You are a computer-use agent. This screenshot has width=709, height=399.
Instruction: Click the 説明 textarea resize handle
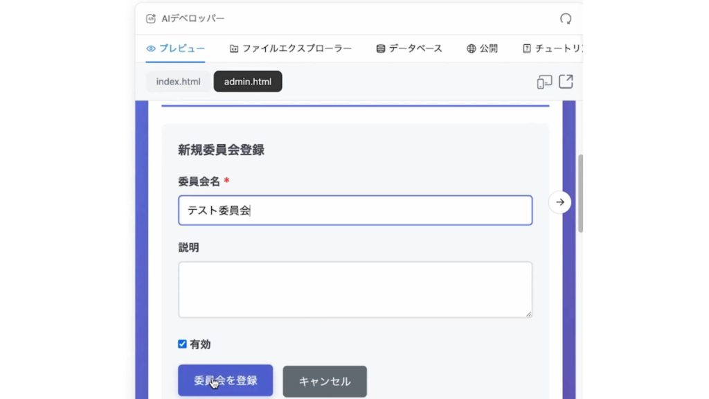point(529,314)
